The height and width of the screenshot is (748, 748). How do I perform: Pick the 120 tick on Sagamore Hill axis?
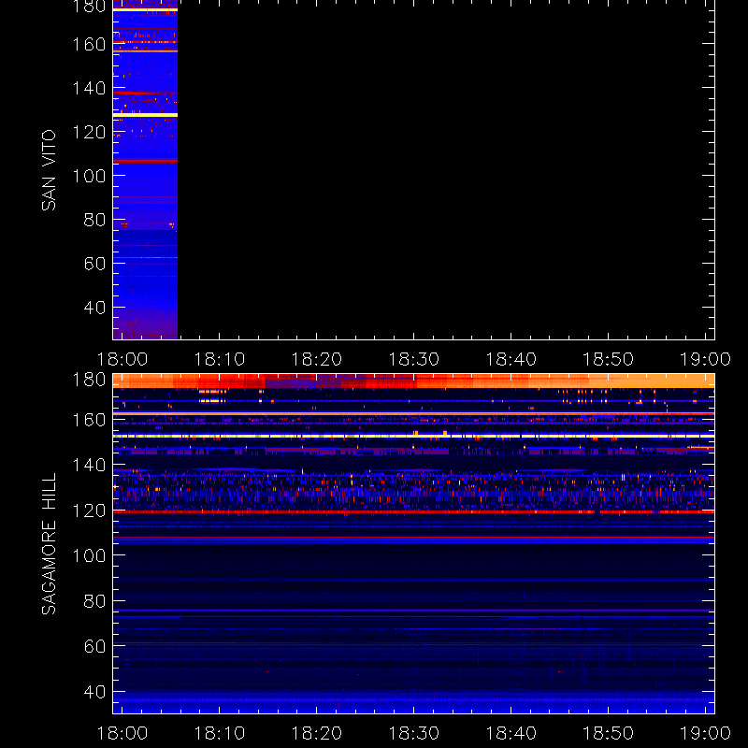[89, 511]
